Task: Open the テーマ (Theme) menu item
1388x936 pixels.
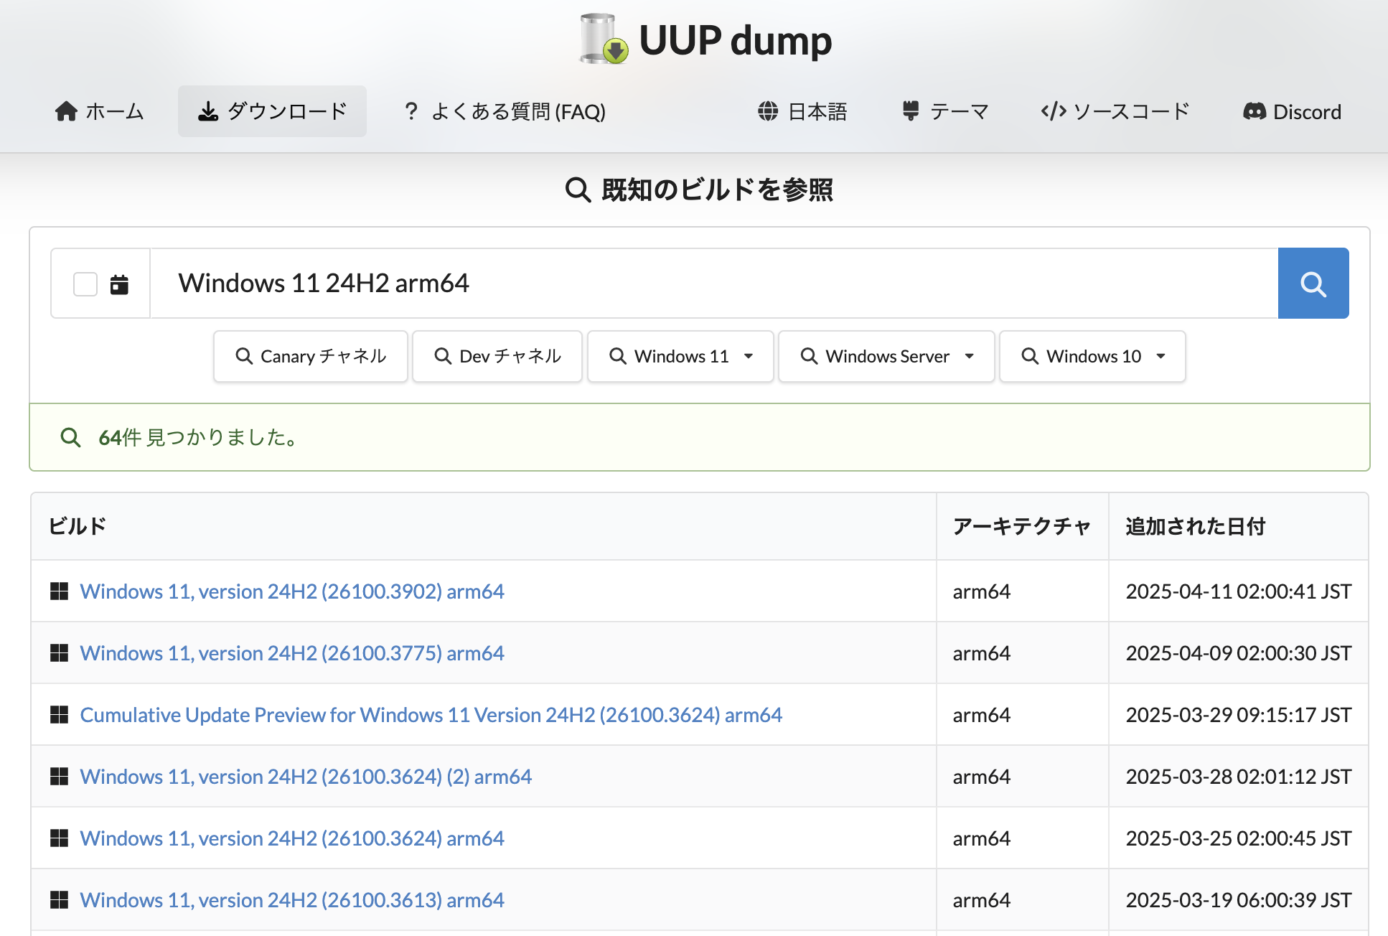Action: [x=945, y=111]
